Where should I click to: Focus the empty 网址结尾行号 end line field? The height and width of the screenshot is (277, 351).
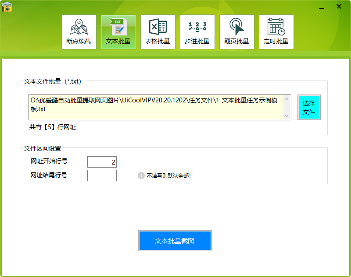(x=102, y=175)
